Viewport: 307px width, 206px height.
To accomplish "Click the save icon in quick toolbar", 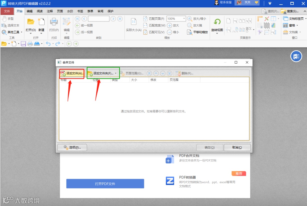I will pos(23,44).
